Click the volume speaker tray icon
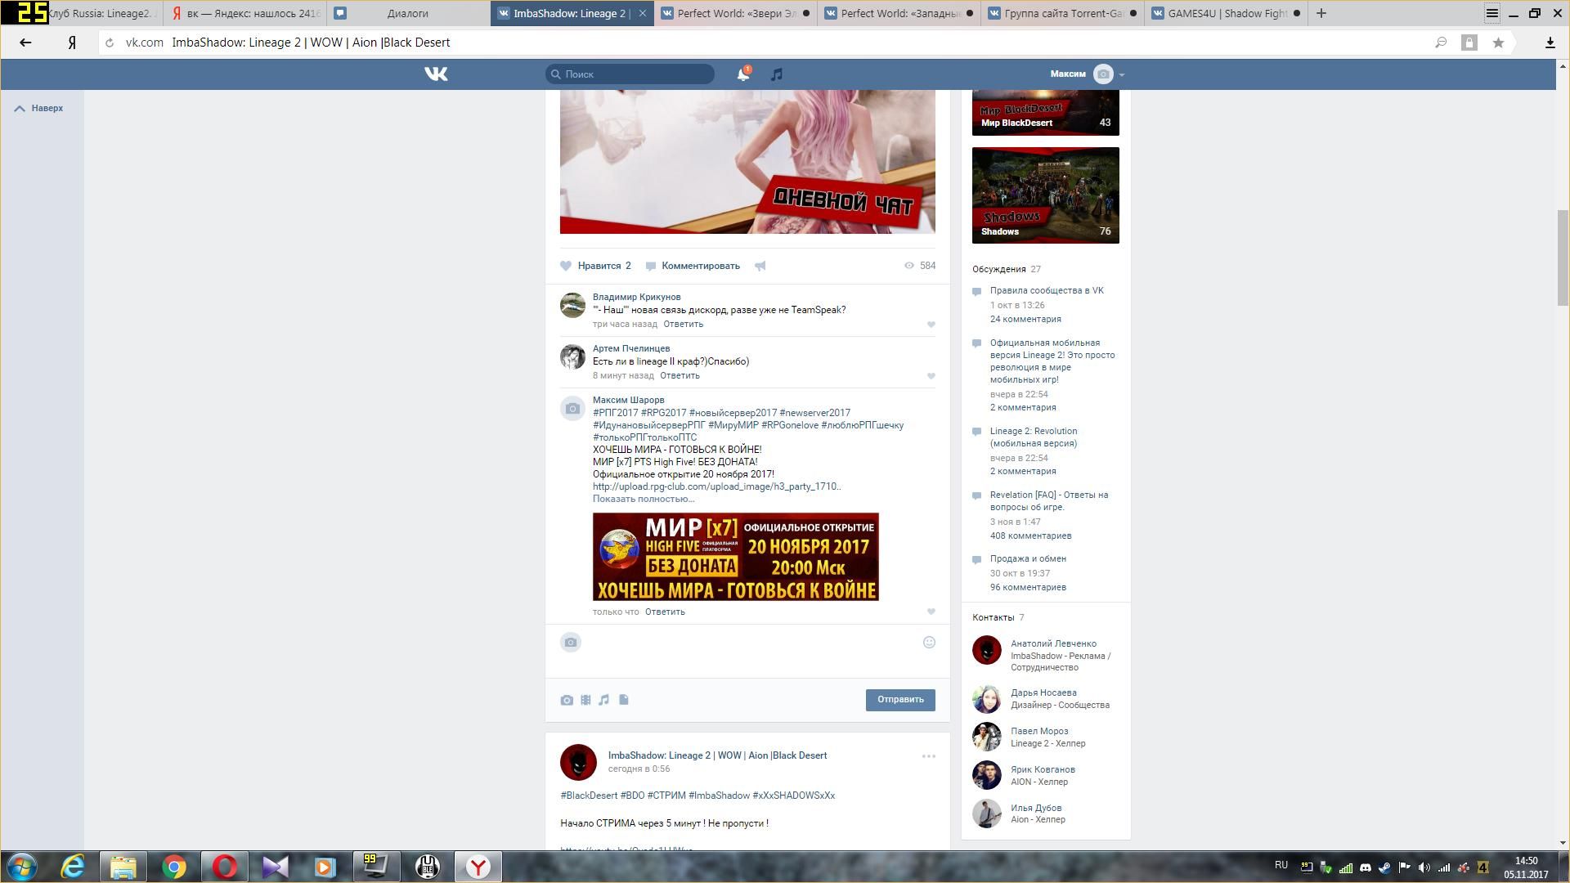Screen dimensions: 1570x883 coord(1424,867)
